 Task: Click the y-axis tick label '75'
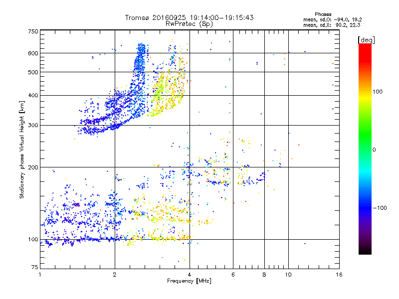(x=35, y=267)
